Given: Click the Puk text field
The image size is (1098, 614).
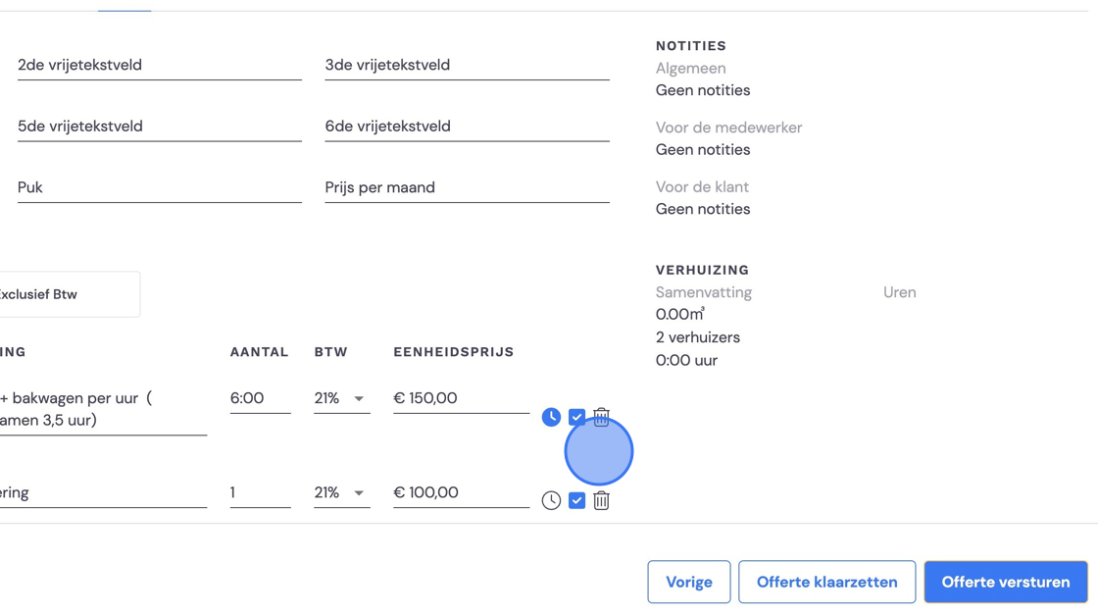Looking at the screenshot, I should (160, 188).
